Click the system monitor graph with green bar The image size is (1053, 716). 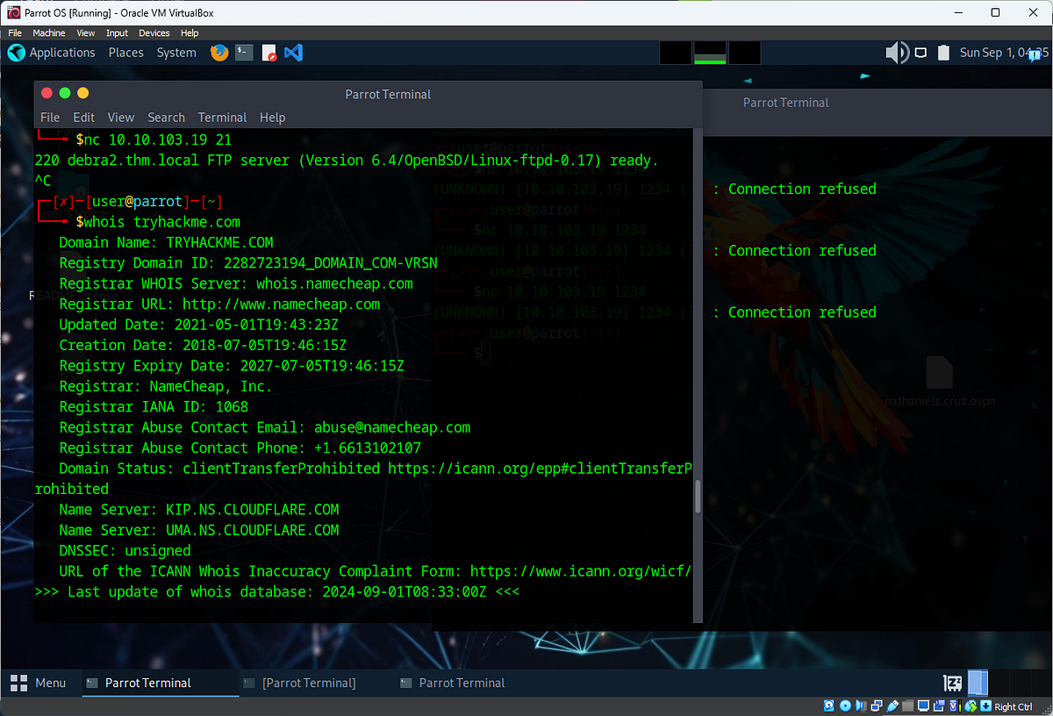pos(710,53)
